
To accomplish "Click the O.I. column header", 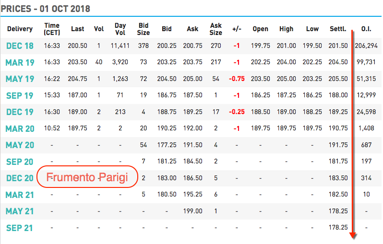I will coord(366,29).
